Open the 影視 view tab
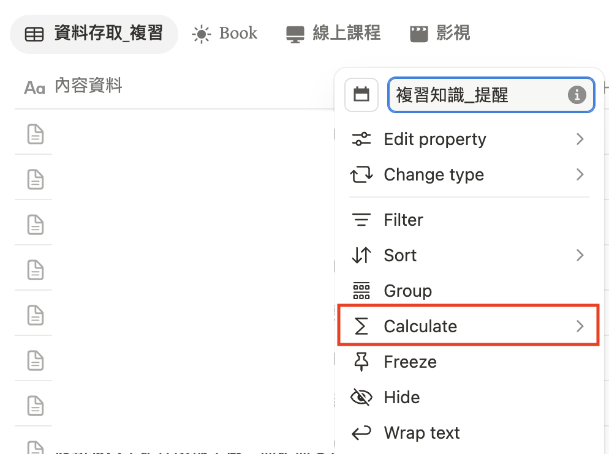Screen dimensions: 609x454 tap(440, 33)
